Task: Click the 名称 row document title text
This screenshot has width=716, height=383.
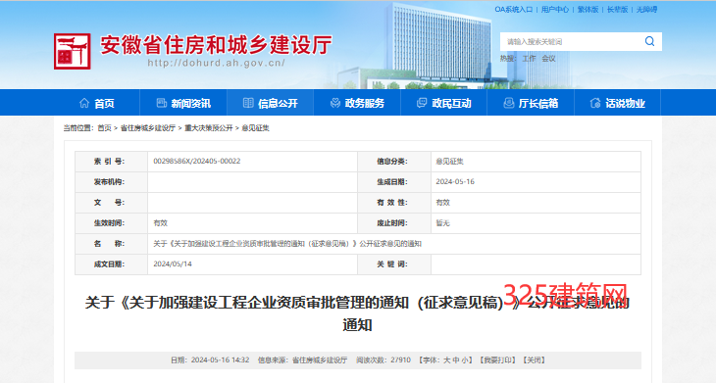Action: [x=287, y=244]
